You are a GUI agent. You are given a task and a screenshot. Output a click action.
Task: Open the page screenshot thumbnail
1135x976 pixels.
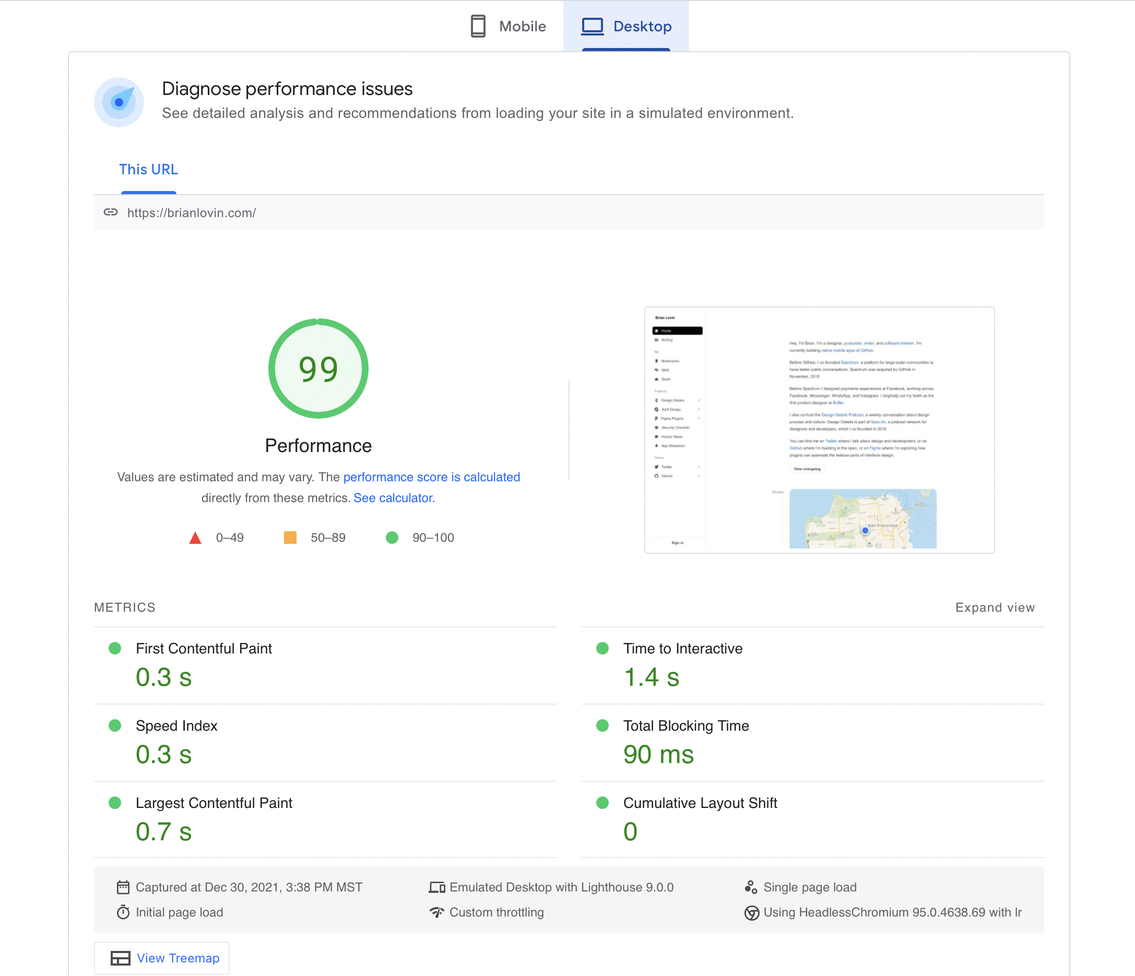click(x=819, y=430)
